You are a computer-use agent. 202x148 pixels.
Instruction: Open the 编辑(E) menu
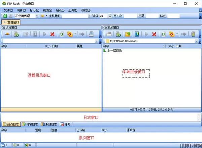click(x=21, y=10)
